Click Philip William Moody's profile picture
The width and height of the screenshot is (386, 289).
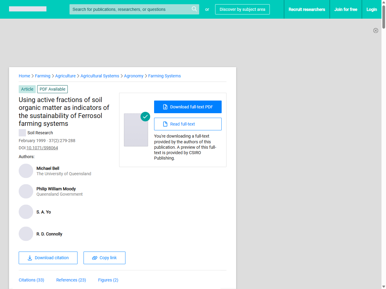(26, 191)
